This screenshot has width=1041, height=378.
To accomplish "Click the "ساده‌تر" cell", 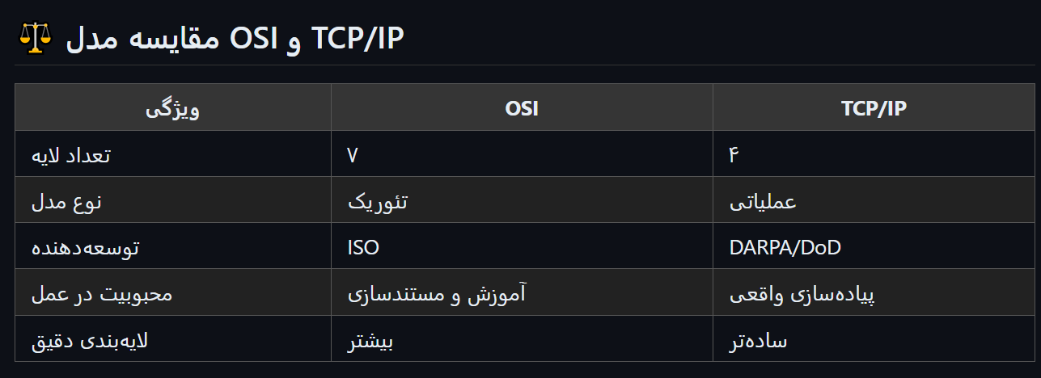I will [759, 340].
